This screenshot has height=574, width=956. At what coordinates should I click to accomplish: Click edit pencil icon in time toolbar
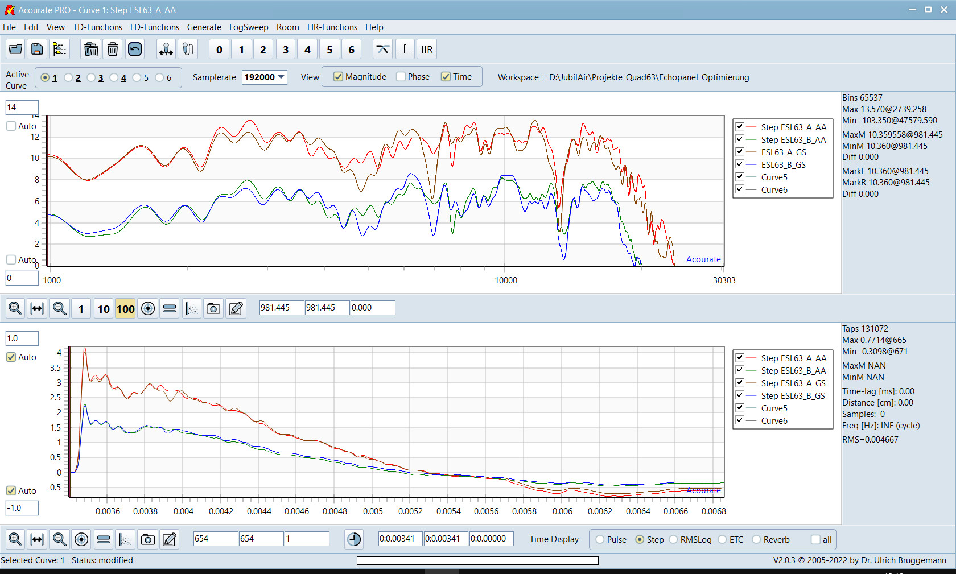(x=170, y=539)
